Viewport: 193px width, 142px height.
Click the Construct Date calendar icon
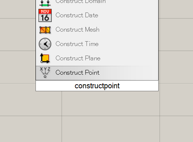45,15
